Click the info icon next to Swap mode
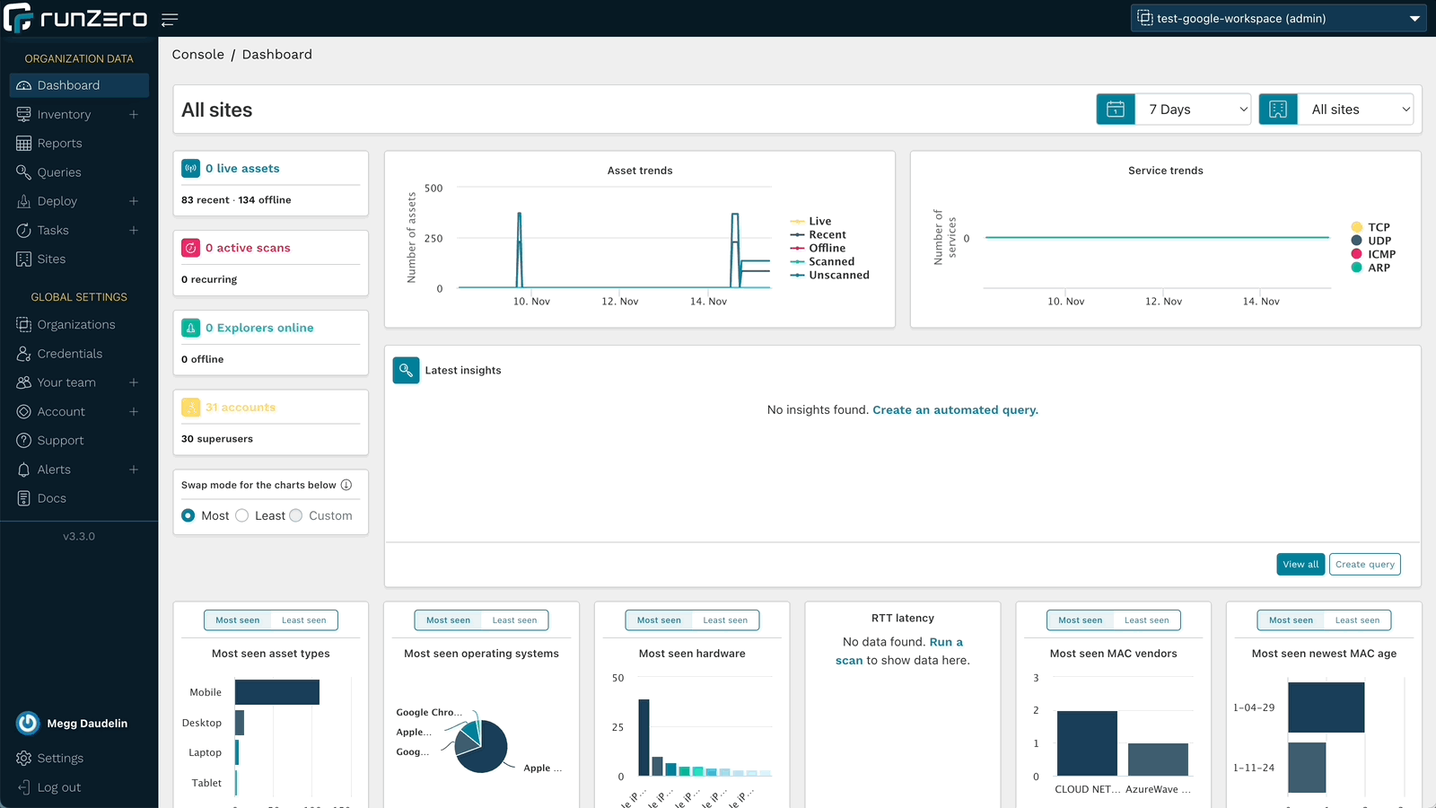Screen dimensions: 1436x808 point(346,485)
